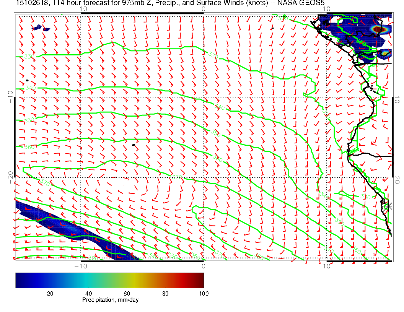Select the cyan colorbar region above the 40 tick

click(x=89, y=280)
